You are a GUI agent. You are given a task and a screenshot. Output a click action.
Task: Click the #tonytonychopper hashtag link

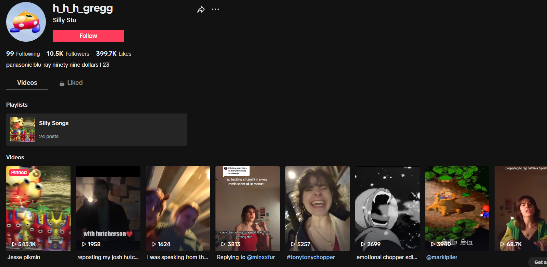coord(311,257)
